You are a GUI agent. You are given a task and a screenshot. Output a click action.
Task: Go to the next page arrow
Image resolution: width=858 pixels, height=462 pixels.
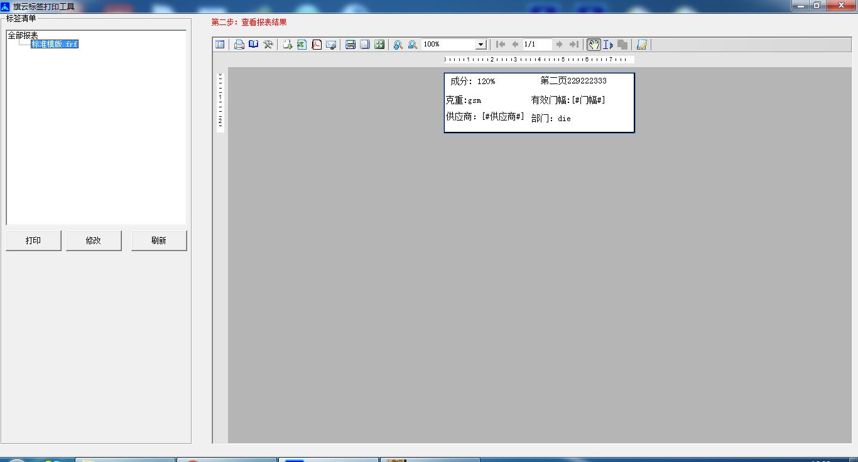[x=559, y=45]
